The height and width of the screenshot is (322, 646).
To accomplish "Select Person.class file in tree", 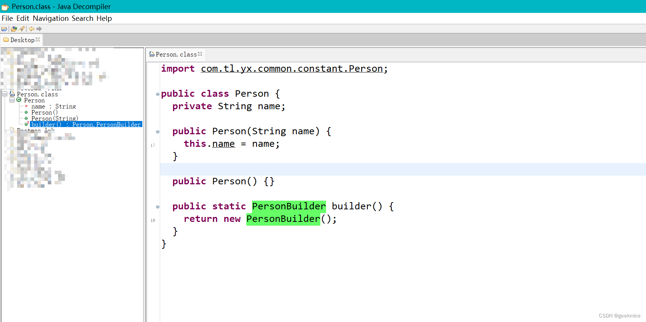I will (37, 94).
